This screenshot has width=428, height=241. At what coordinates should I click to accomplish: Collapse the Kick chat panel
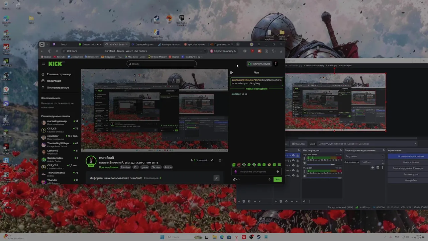click(231, 72)
